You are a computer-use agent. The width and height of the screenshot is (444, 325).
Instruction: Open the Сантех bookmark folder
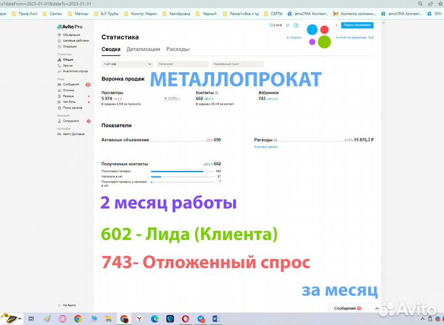click(x=52, y=14)
